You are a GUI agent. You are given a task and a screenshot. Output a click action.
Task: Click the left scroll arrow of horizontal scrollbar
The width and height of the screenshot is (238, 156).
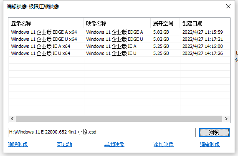pos(12,119)
